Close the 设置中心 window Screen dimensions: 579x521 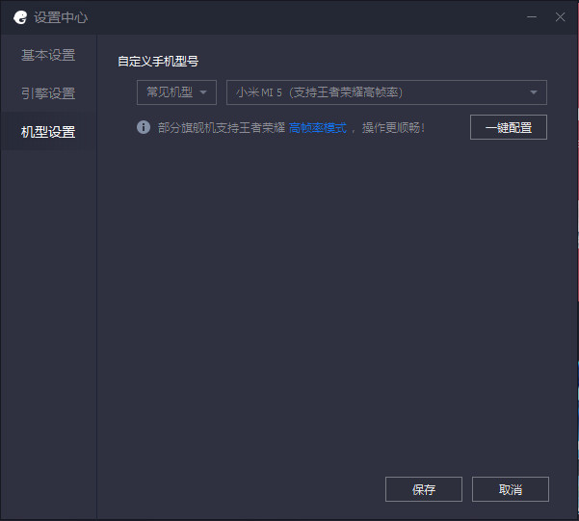(560, 17)
